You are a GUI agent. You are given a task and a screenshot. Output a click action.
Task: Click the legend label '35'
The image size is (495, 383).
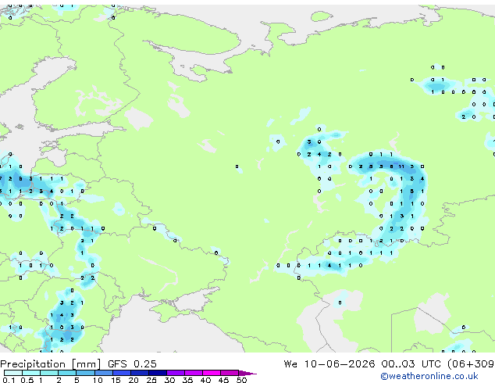(x=187, y=380)
